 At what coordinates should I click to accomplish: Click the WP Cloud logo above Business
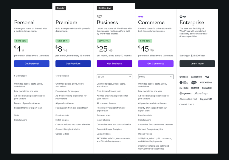click(100, 17)
